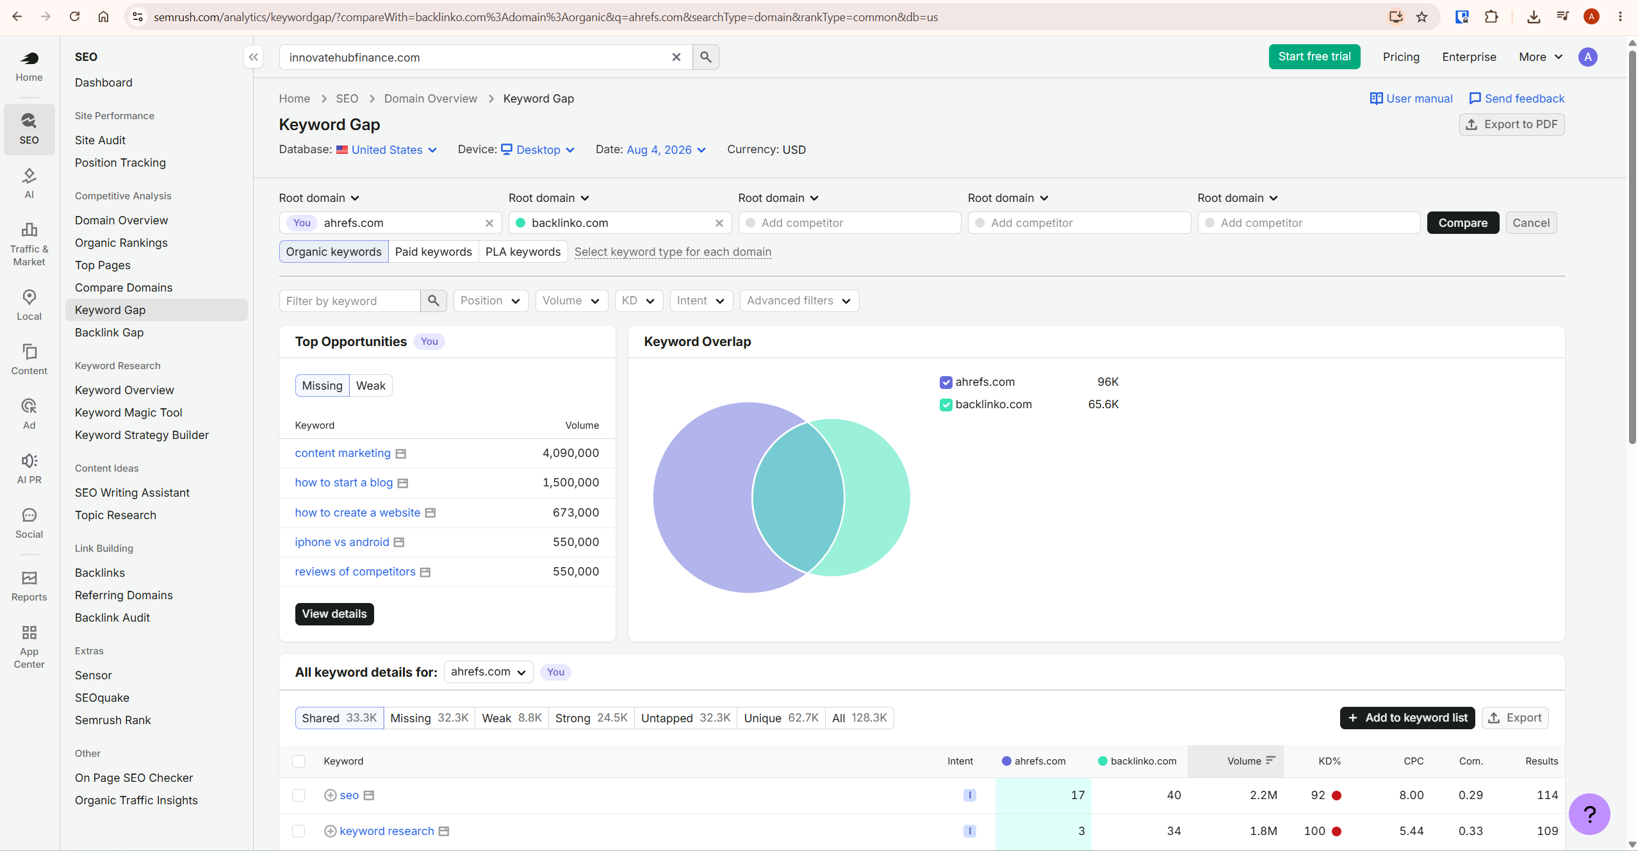1638x851 pixels.
Task: Open the Desktop device dropdown
Action: click(538, 150)
